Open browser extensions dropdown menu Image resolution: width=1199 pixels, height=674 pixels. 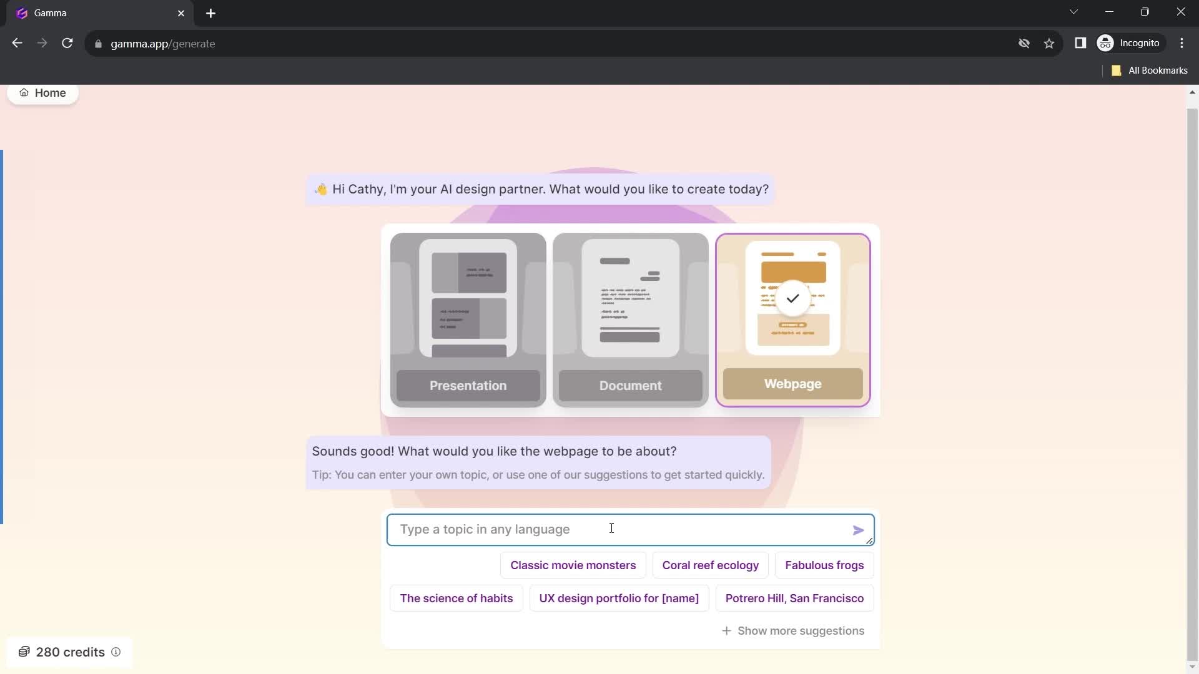pyautogui.click(x=1081, y=43)
